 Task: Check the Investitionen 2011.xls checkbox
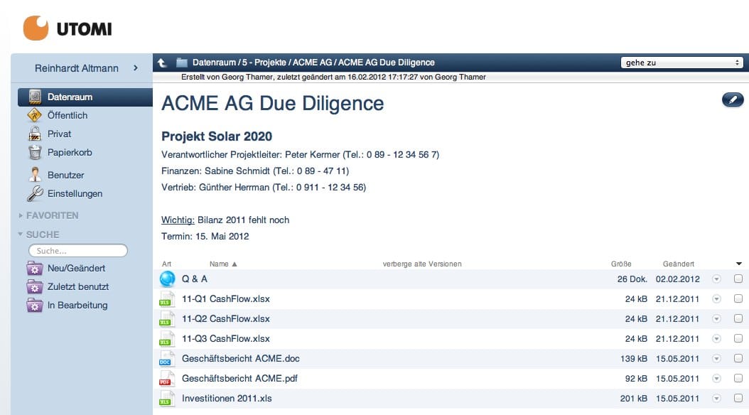coord(738,399)
